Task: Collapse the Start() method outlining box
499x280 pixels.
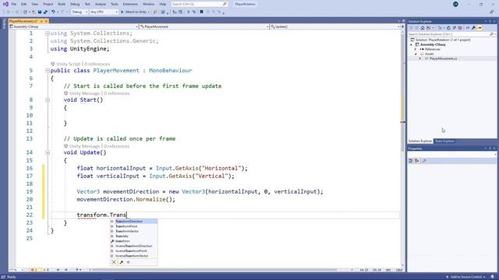Action: [48, 100]
